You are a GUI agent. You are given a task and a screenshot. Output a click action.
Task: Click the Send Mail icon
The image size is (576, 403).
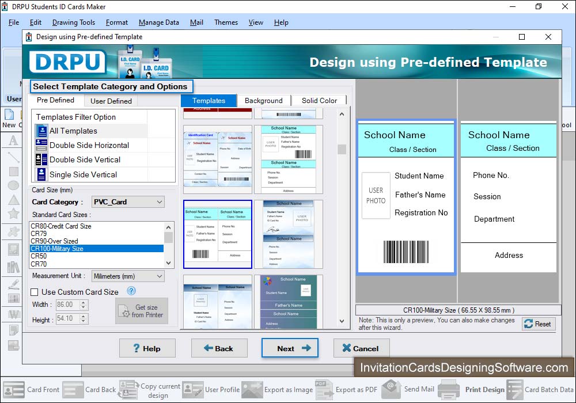point(392,389)
